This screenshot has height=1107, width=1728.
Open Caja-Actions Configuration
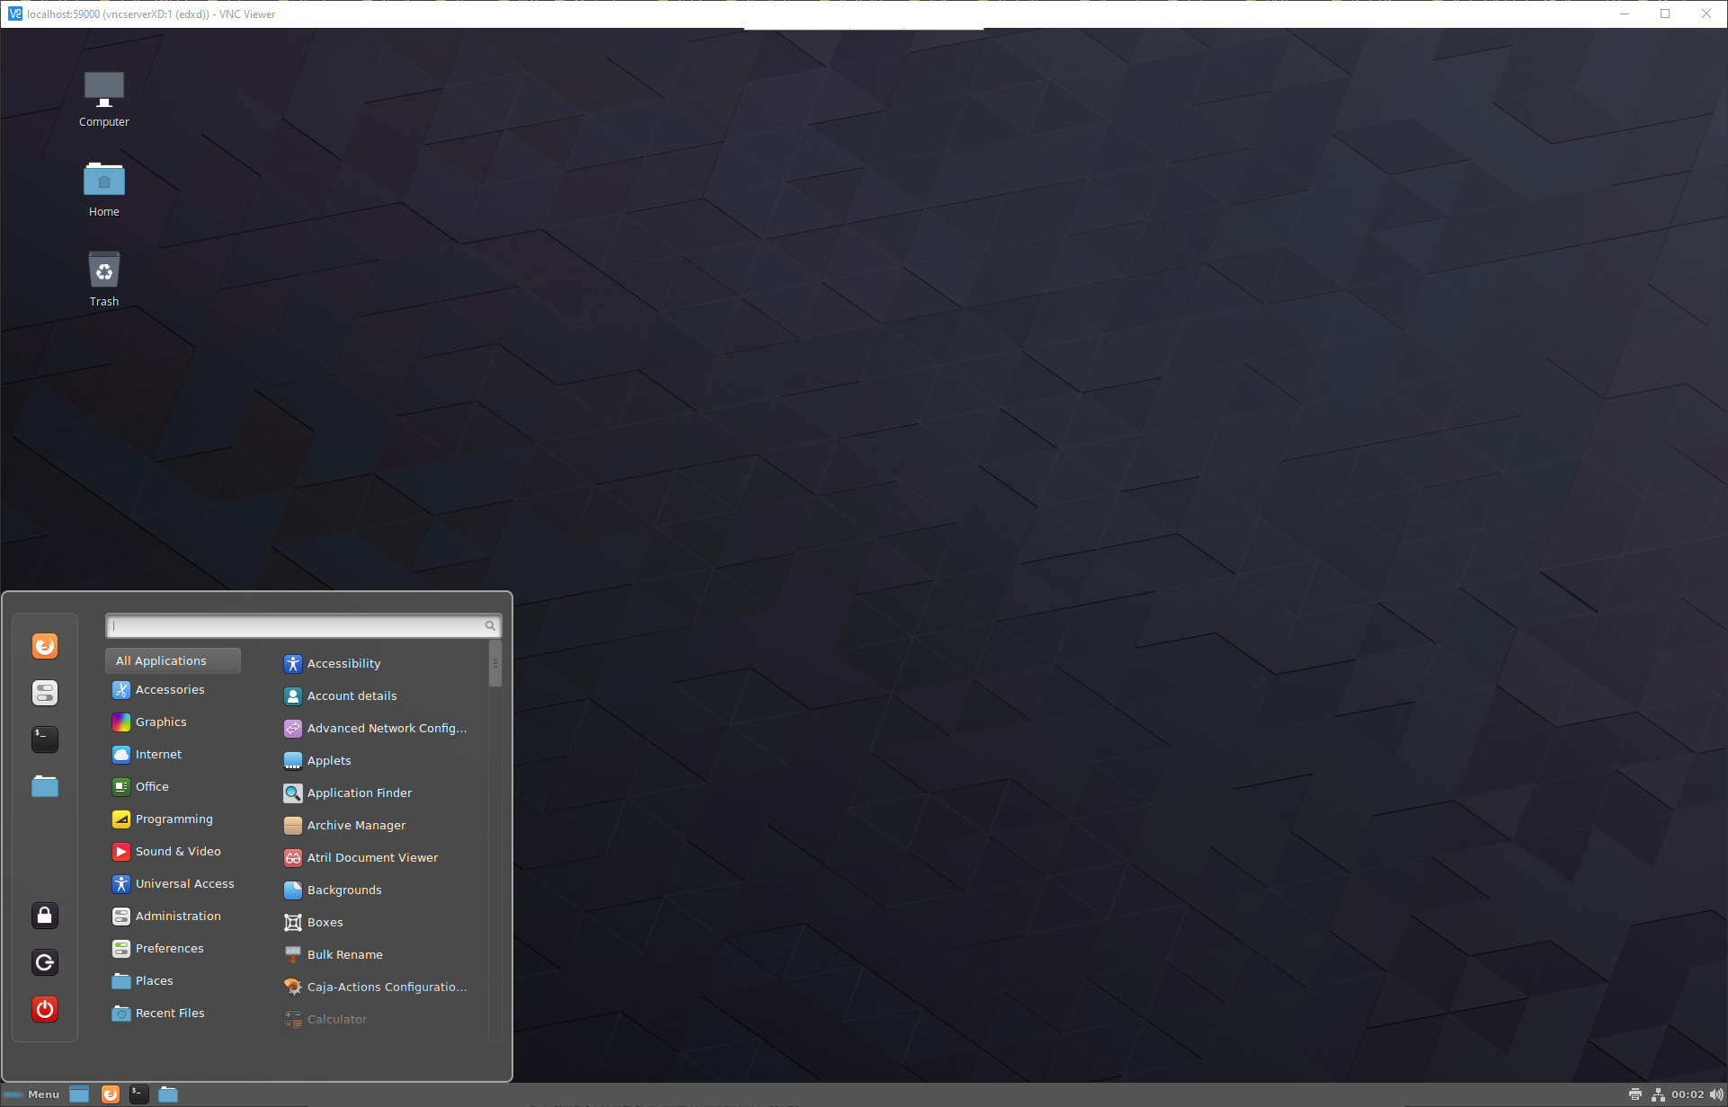click(x=387, y=986)
